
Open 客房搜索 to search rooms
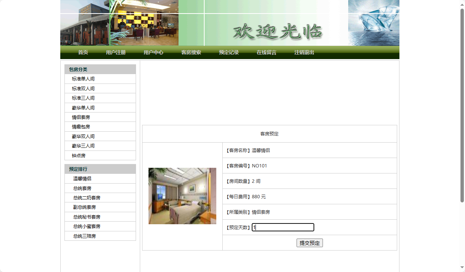coord(191,53)
